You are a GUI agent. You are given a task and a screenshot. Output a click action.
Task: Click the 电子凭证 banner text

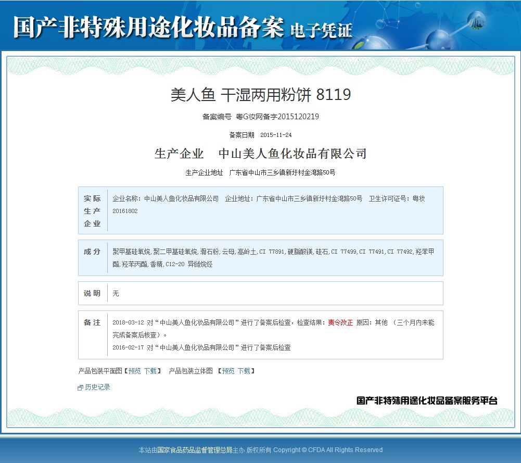pyautogui.click(x=321, y=31)
